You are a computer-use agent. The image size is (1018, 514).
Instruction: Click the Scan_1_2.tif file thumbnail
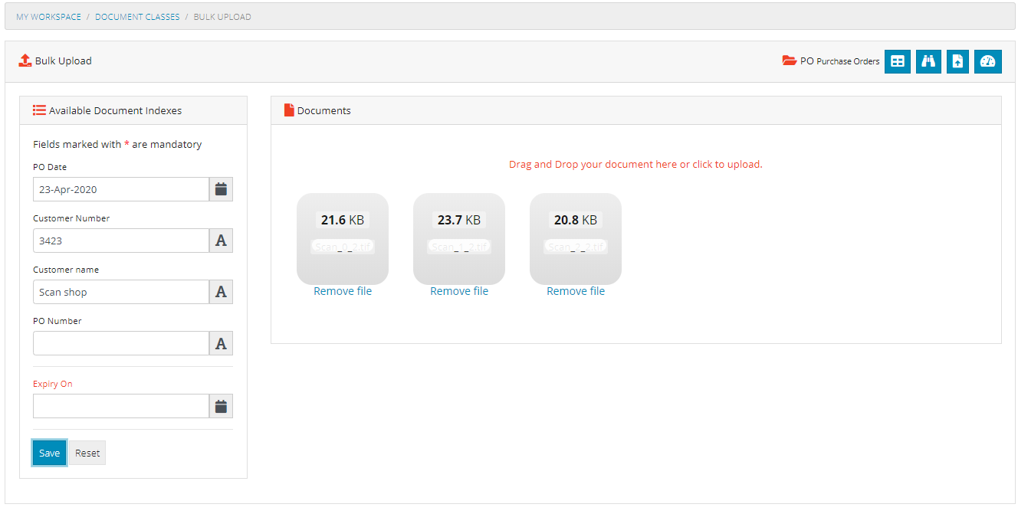(459, 239)
